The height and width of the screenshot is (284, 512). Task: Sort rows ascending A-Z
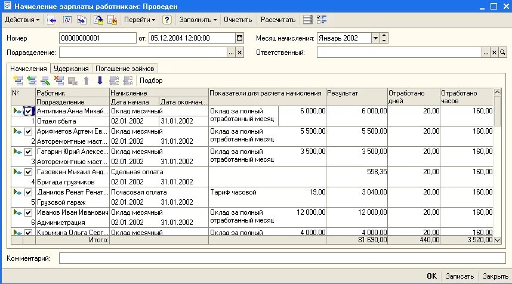114,81
